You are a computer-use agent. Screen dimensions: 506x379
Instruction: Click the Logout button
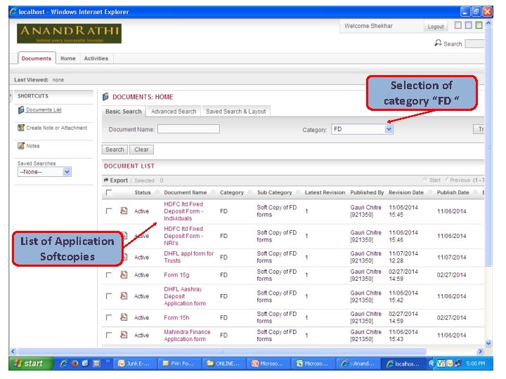[436, 27]
